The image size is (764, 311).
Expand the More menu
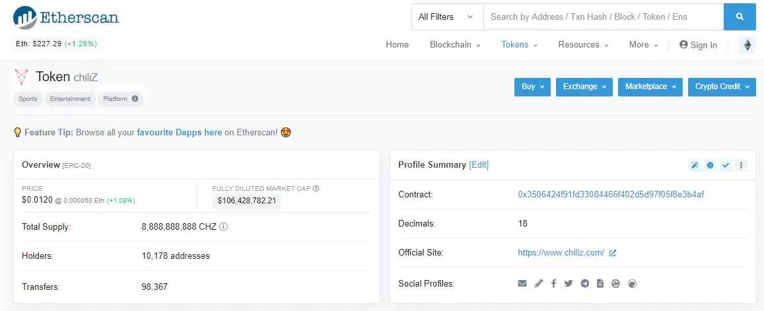tap(644, 45)
